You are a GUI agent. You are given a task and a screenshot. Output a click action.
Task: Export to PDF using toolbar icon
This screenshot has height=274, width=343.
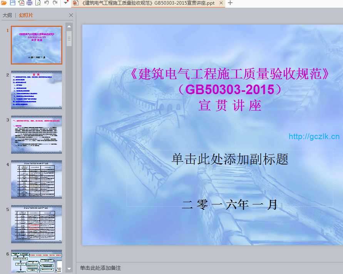click(21, 3)
